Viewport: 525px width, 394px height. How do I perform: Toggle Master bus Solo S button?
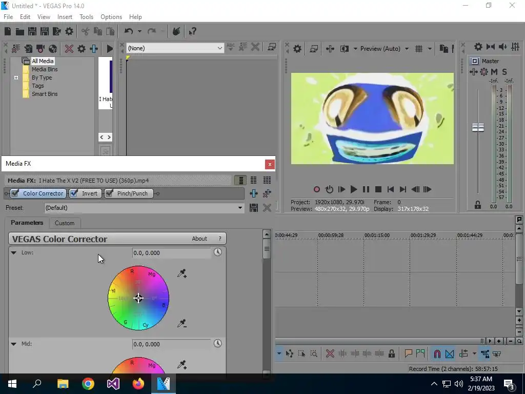(504, 72)
